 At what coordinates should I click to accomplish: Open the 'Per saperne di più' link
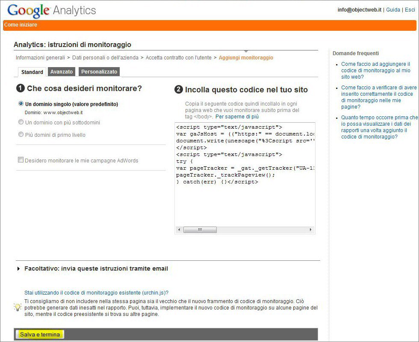pyautogui.click(x=237, y=117)
